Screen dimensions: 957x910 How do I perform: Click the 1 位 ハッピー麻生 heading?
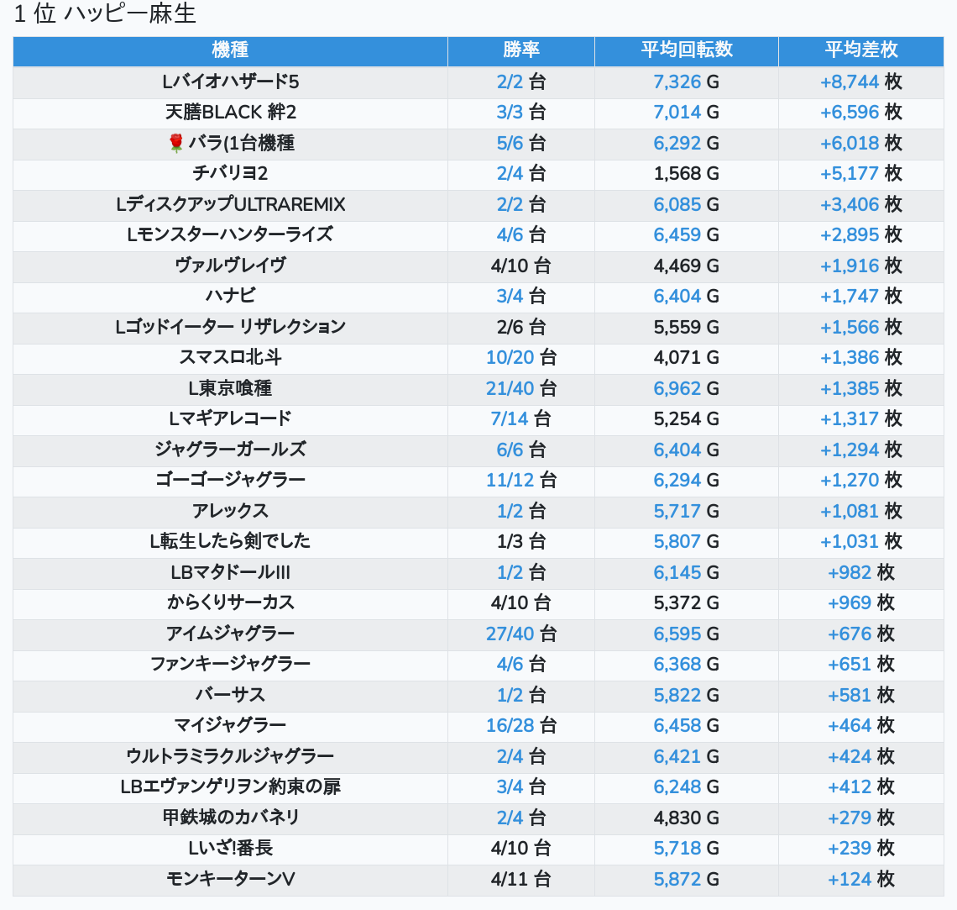(x=105, y=13)
